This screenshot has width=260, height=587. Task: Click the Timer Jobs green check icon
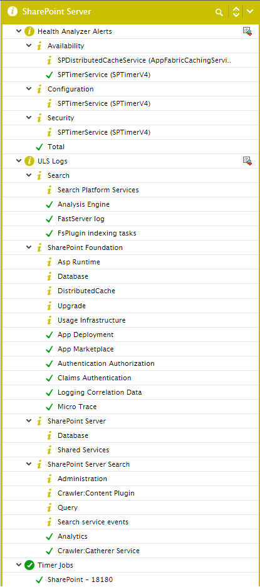coord(29,565)
